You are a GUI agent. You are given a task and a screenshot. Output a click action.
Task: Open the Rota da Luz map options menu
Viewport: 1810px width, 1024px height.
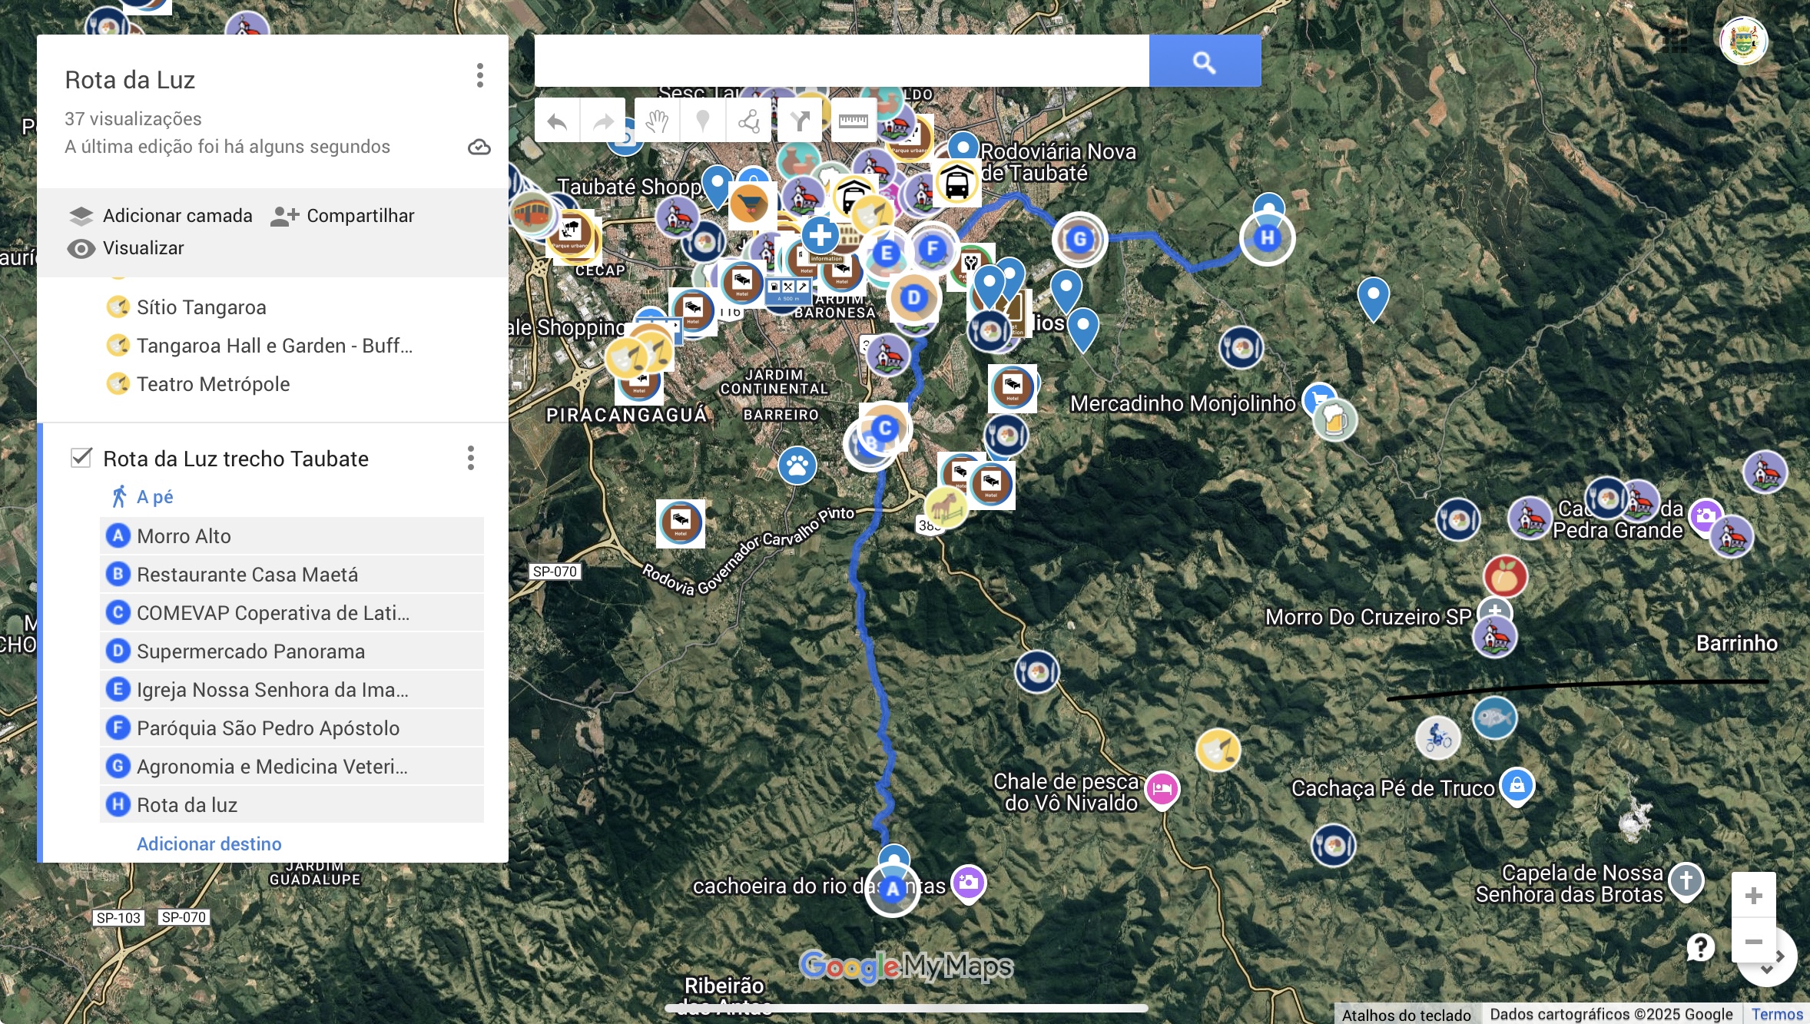[x=479, y=75]
